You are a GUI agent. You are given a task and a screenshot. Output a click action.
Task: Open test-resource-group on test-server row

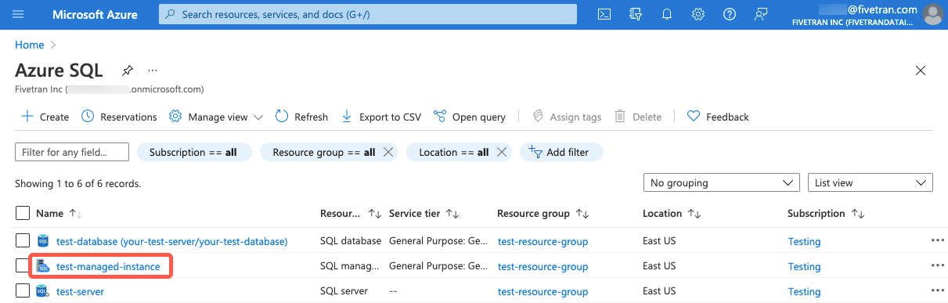pos(542,291)
